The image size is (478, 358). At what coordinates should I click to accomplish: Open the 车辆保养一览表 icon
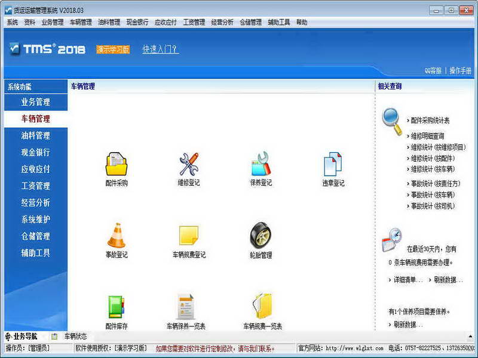tap(186, 307)
